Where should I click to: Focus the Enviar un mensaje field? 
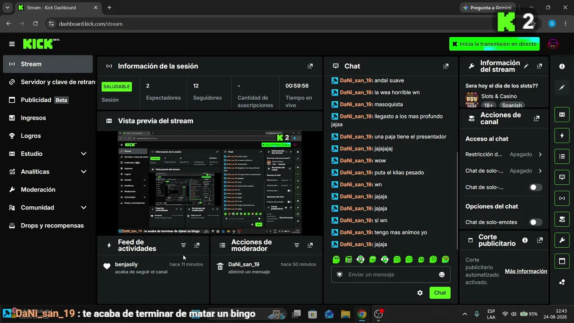391,275
